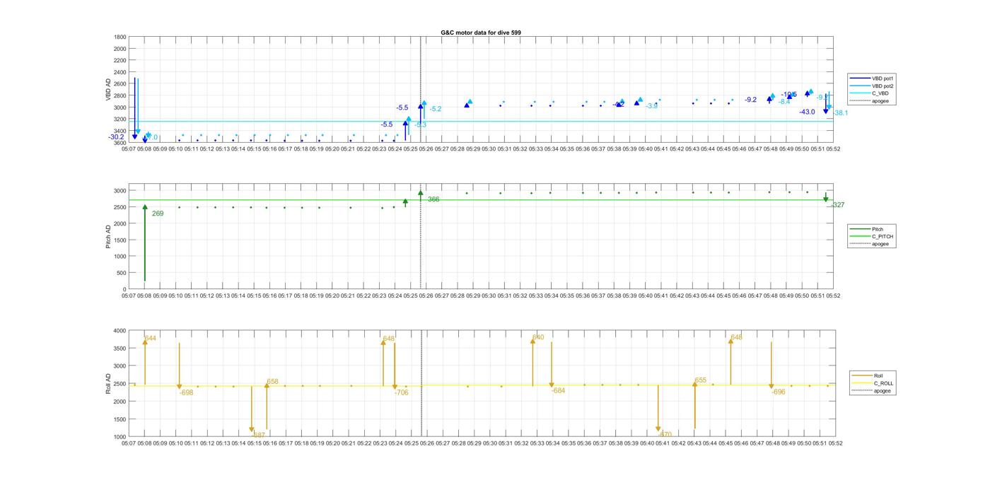Click the '-327' pitch data label
Screen dimensions: 990x490
pos(837,205)
